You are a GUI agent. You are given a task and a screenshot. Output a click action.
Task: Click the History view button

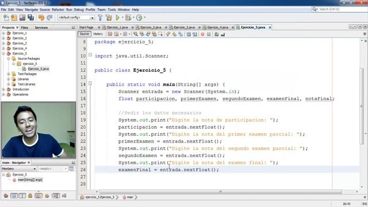point(98,34)
